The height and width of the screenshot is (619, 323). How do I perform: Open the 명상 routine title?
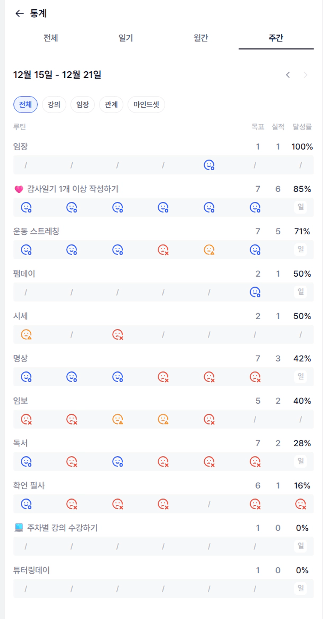pos(21,358)
